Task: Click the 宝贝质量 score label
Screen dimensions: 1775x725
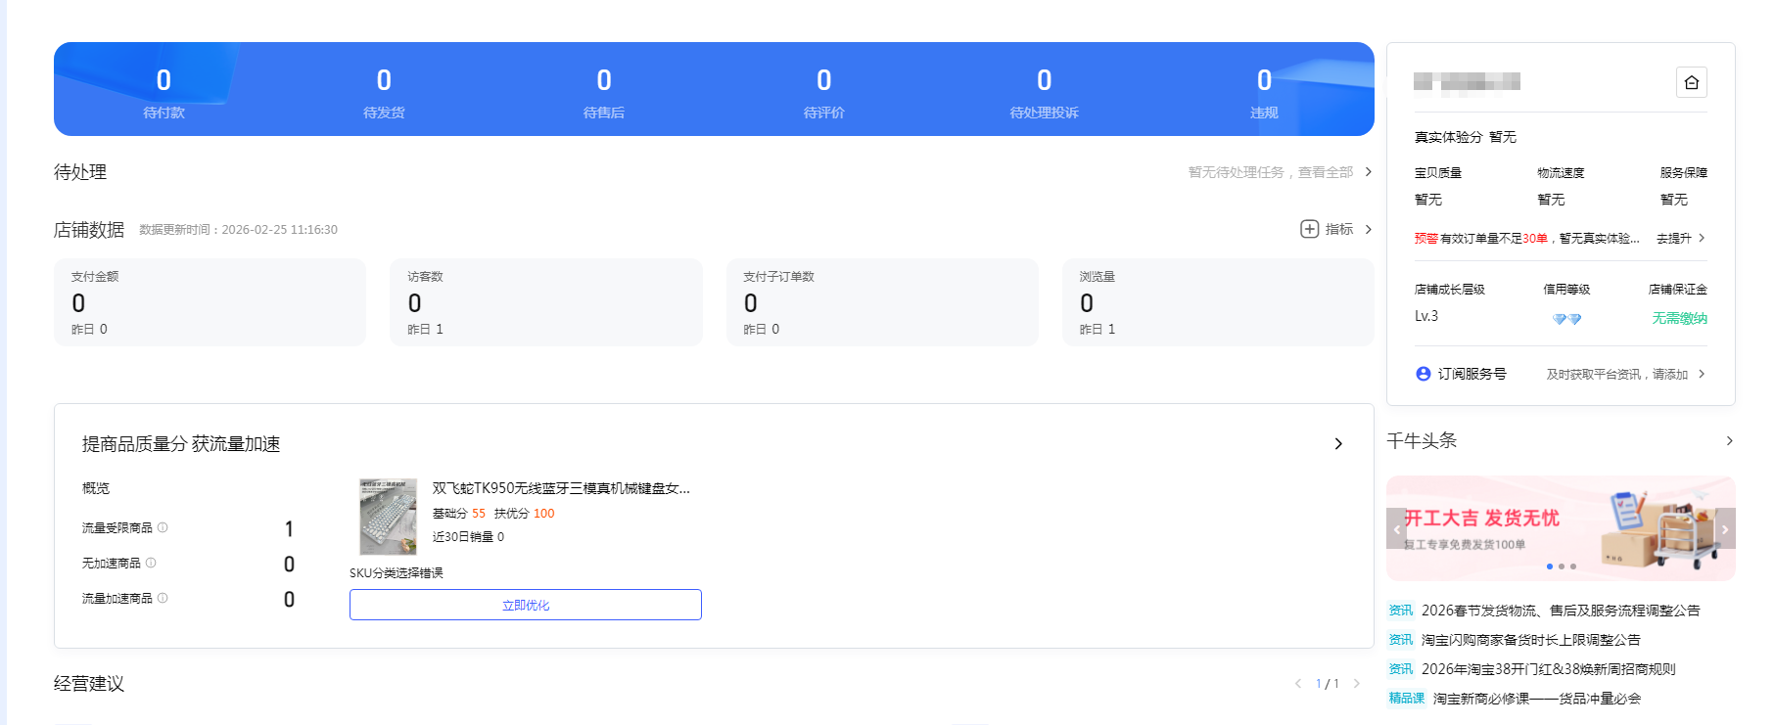Action: click(x=1437, y=172)
